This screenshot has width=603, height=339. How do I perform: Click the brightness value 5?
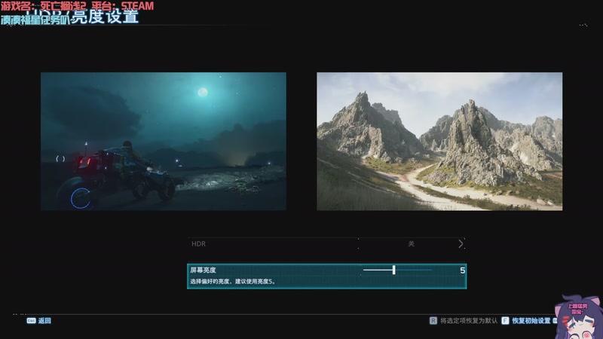pos(462,270)
